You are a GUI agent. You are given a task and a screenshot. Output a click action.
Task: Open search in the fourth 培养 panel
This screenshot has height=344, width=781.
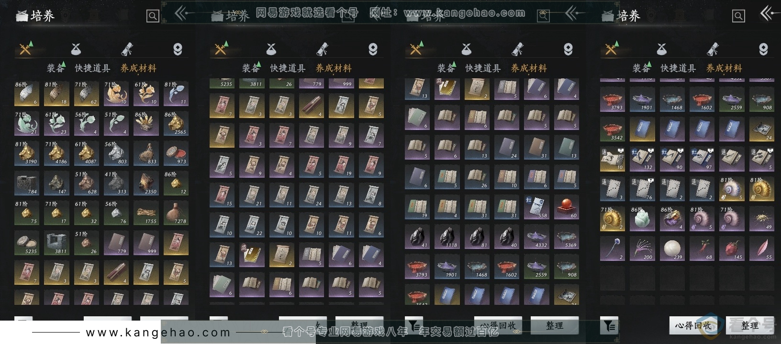click(x=738, y=16)
